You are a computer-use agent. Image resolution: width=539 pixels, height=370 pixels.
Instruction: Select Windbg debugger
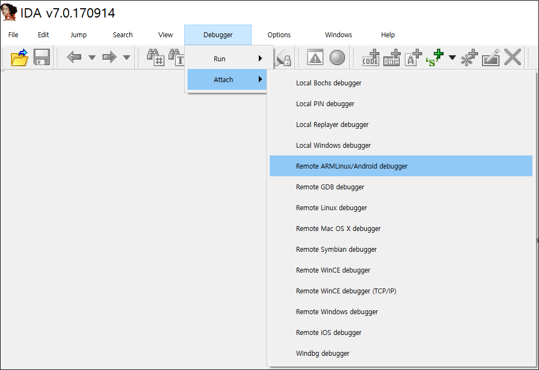pos(401,353)
